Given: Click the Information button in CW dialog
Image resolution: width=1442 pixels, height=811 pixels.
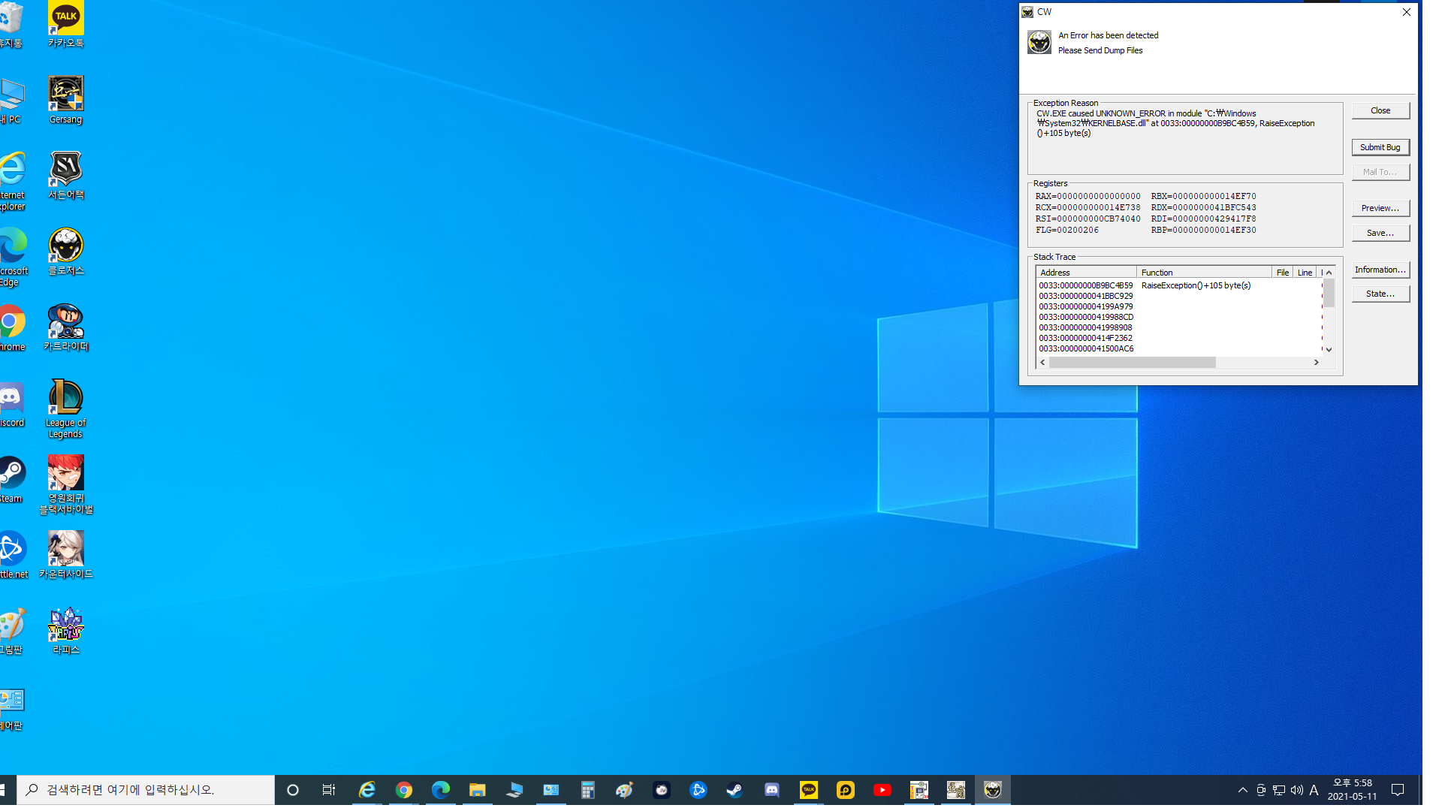Looking at the screenshot, I should point(1380,268).
